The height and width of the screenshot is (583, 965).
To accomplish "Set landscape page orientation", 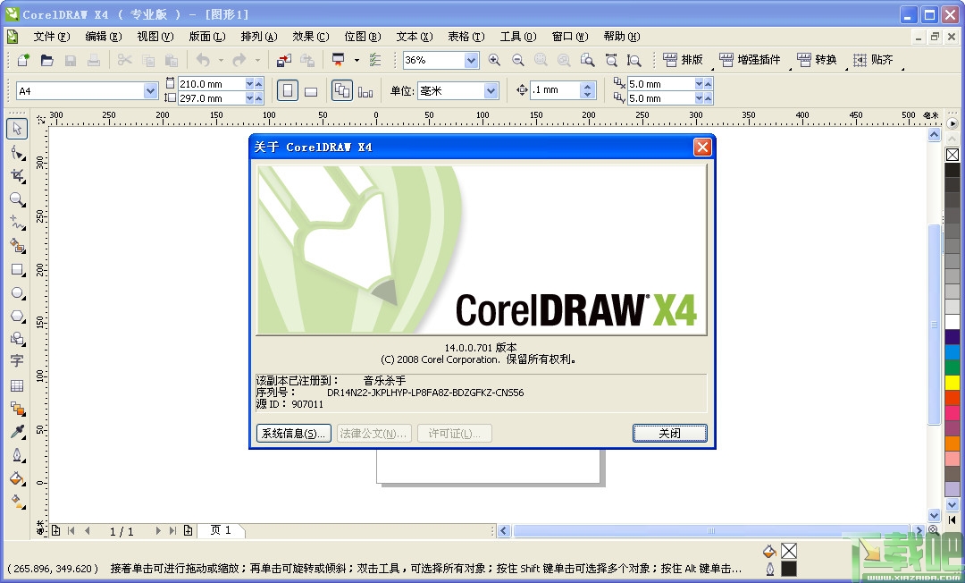I will tap(311, 91).
